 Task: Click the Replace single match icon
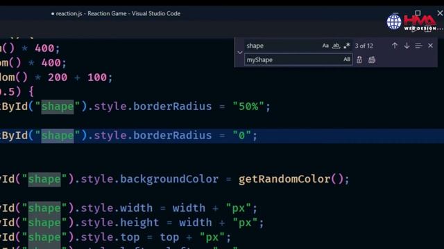[x=359, y=59]
